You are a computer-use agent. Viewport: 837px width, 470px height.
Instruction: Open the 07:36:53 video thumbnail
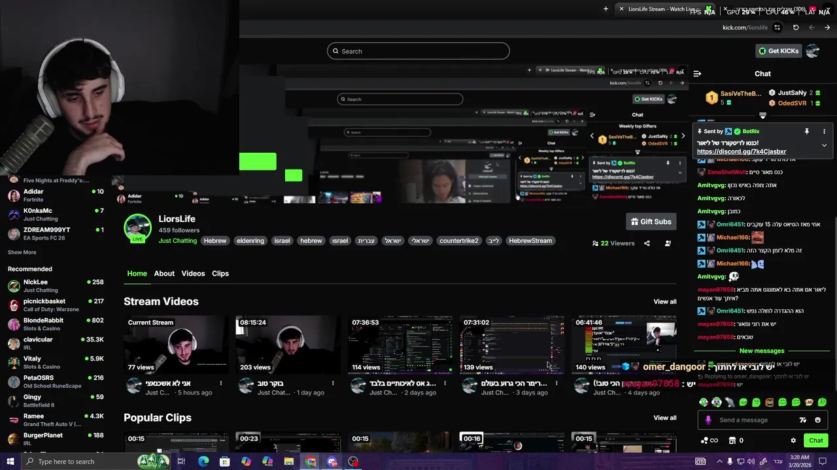coord(400,345)
